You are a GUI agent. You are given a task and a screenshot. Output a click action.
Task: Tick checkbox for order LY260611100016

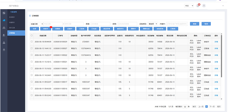(x=32, y=88)
